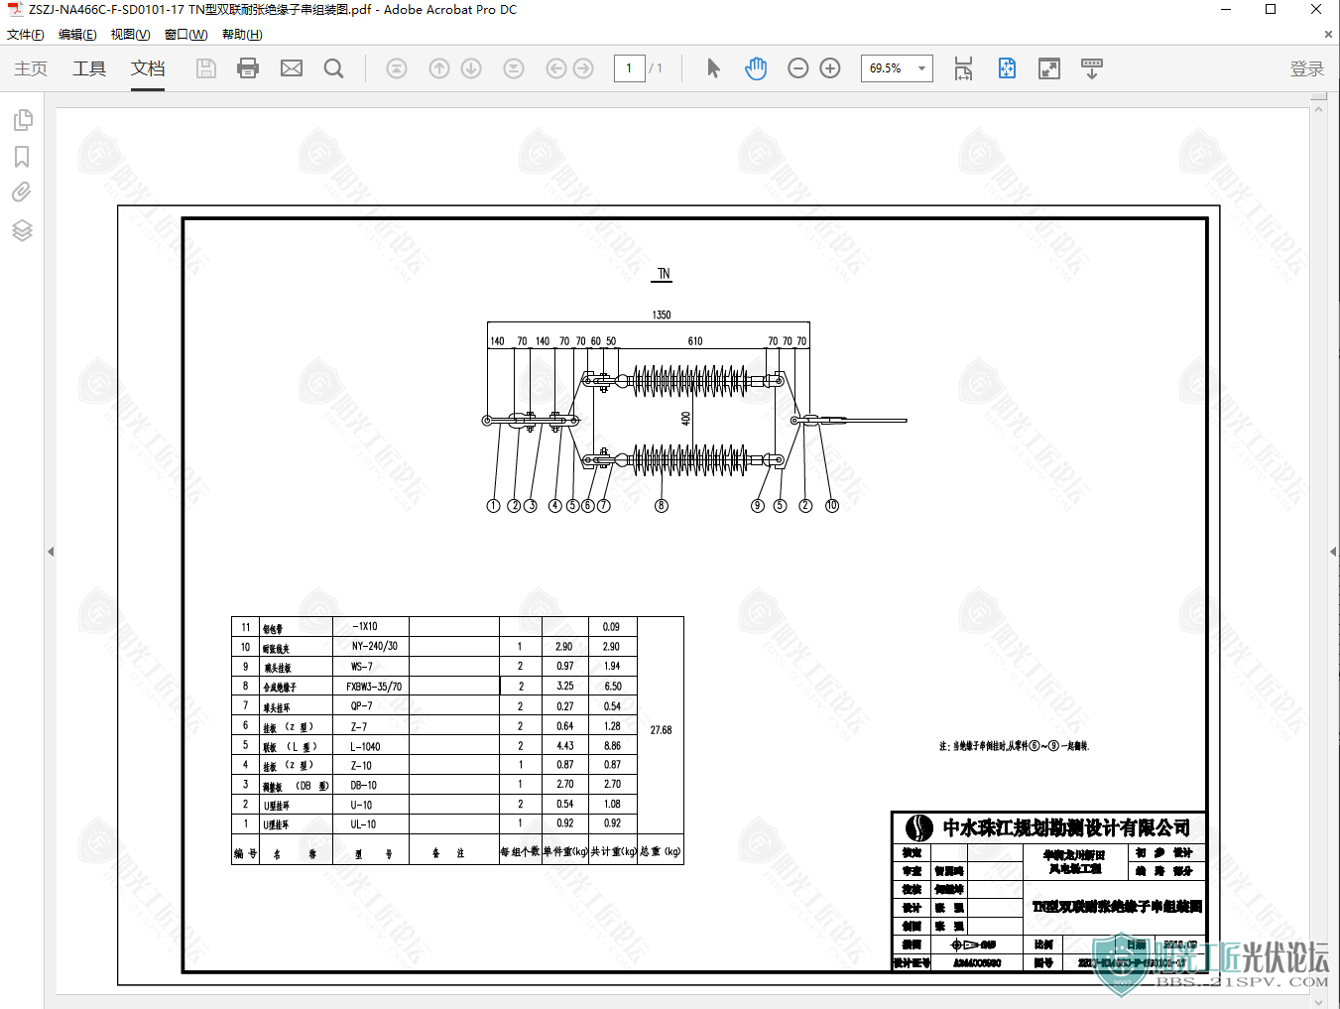
Task: Open the 窗口(W) menu
Action: 185,35
